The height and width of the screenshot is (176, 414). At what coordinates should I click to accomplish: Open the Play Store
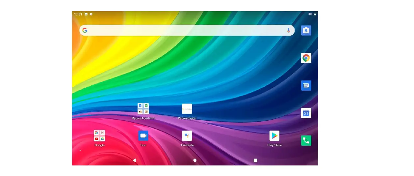coord(274,135)
